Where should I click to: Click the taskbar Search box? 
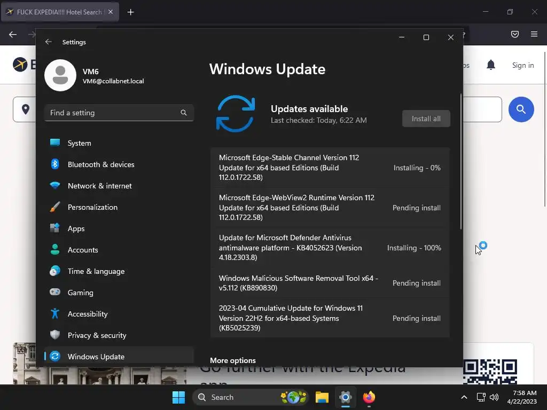250,397
